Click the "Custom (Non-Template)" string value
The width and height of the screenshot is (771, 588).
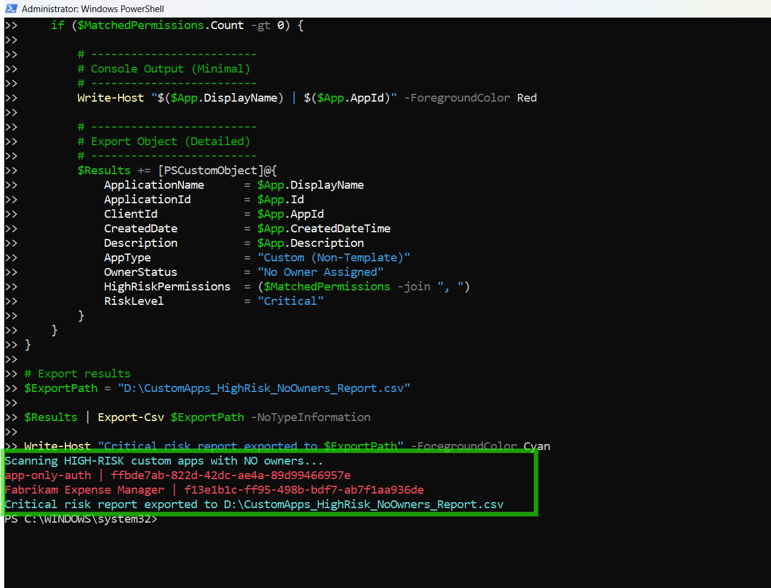point(333,258)
